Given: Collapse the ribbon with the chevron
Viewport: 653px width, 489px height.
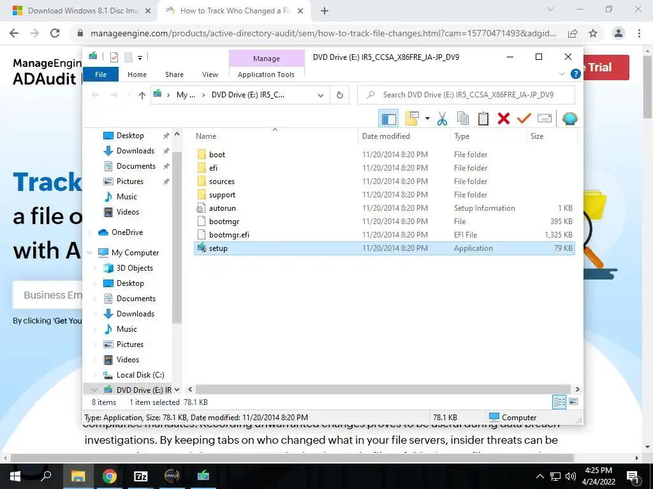Looking at the screenshot, I should pos(561,74).
